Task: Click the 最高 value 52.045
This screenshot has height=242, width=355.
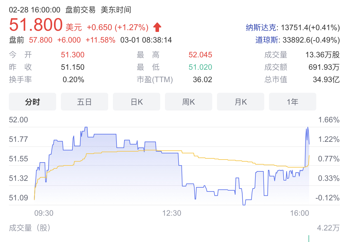Action: coord(200,55)
